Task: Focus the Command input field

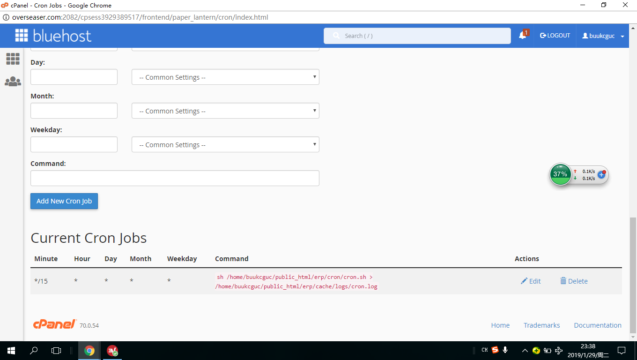Action: 175,178
